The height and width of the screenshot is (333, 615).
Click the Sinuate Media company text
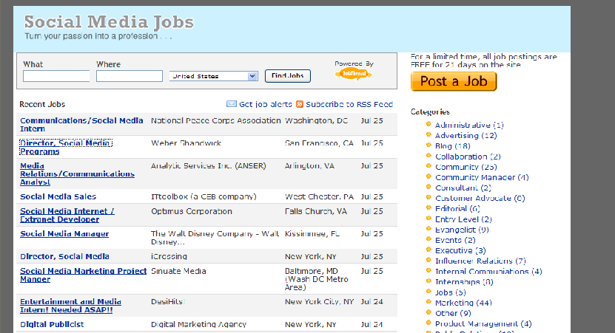pyautogui.click(x=178, y=271)
